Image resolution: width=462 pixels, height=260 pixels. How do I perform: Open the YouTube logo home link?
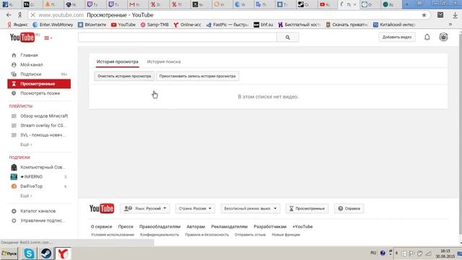[x=22, y=38]
